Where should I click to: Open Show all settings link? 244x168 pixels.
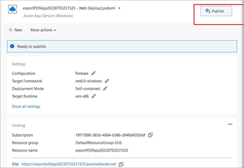coord(26,106)
